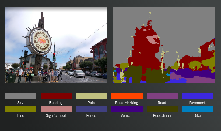This screenshot has height=131, width=221.
Task: Click the "Pavement" legend text
Action: pos(197,103)
